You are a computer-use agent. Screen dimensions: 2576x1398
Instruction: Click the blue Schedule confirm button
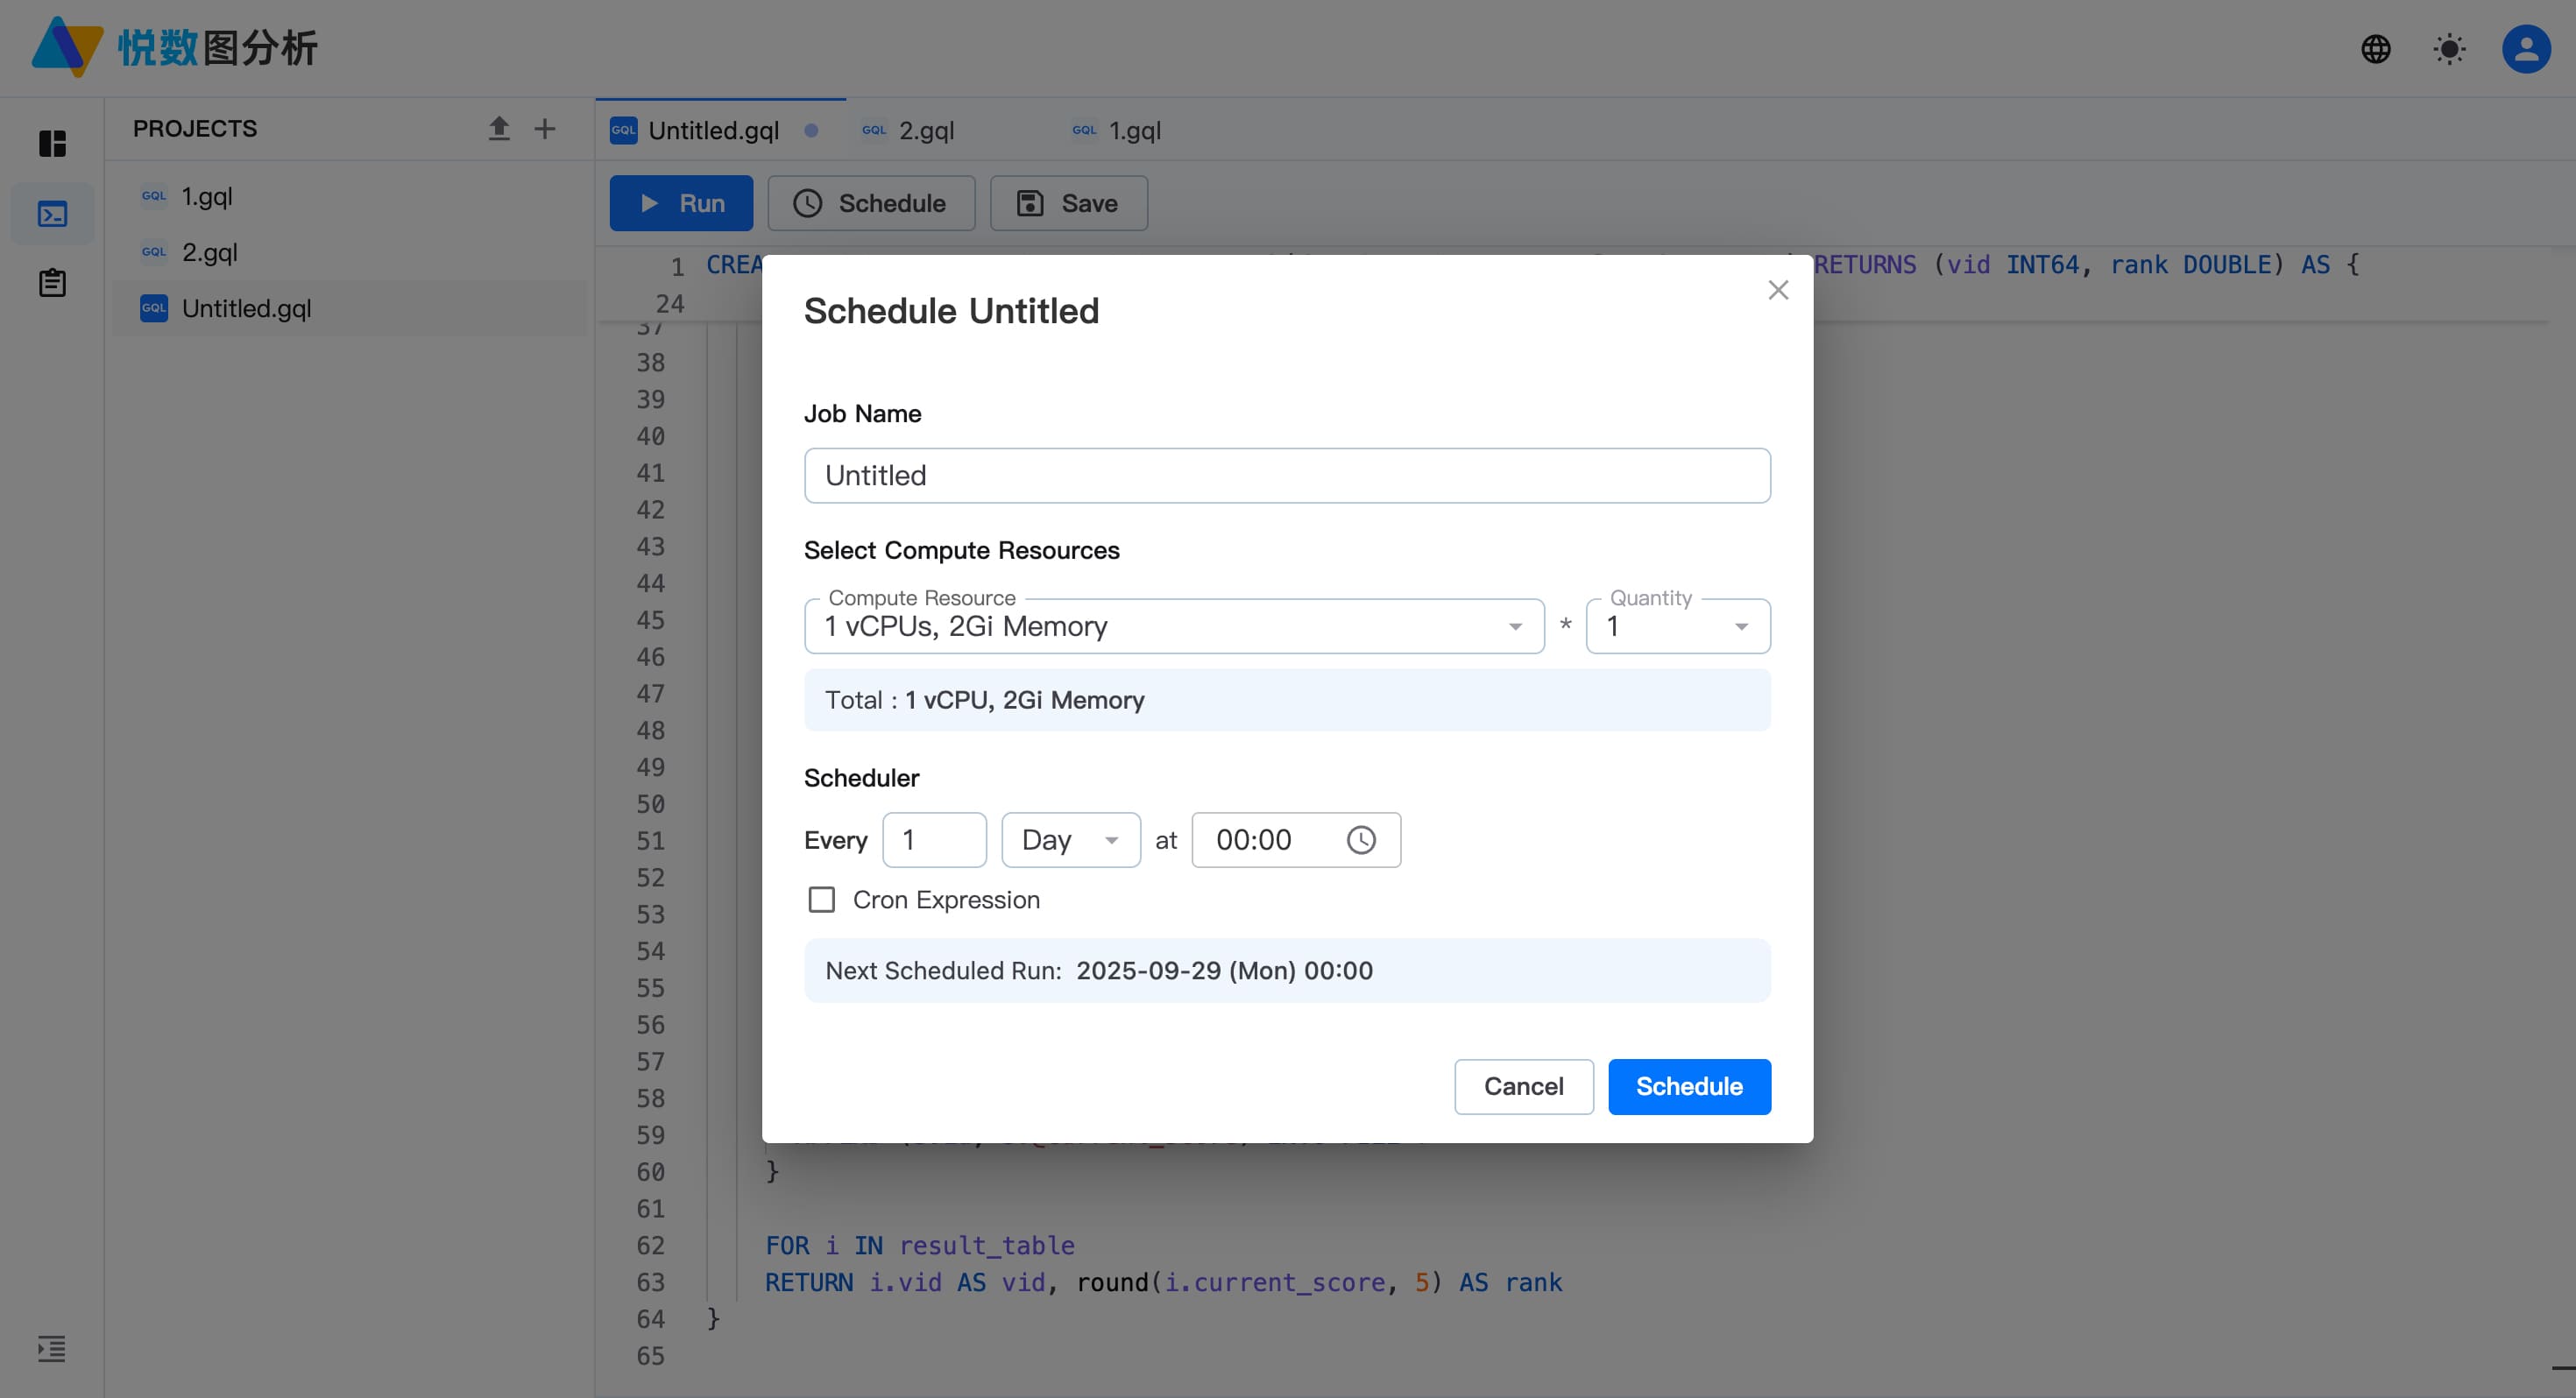[1689, 1086]
